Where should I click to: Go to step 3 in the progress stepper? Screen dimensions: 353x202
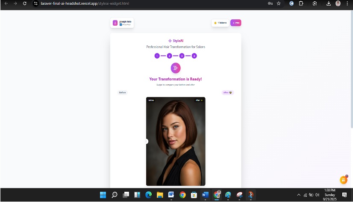tap(182, 56)
